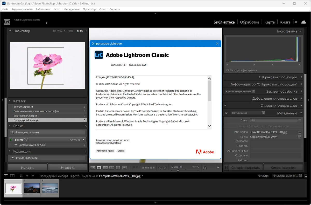Open the Redaktirovanie (Edit) menu
Image resolution: width=311 pixels, height=205 pixels.
22,9
